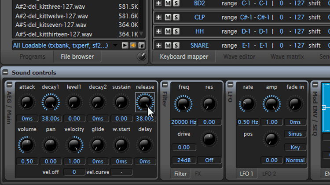330x185 pixels.
Task: Click the Off filter type selector
Action: [x=209, y=160]
